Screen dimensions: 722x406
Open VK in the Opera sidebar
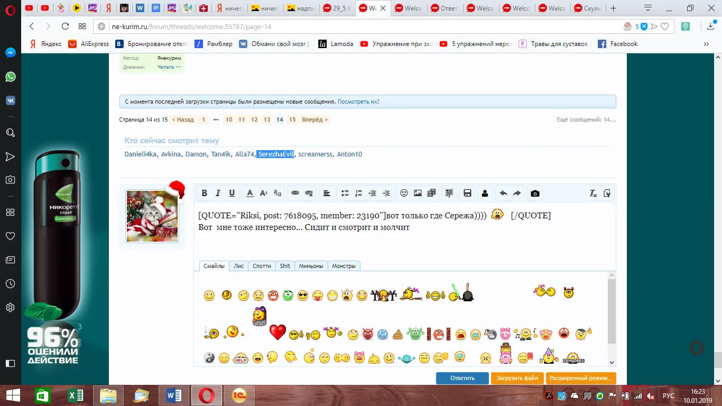[x=10, y=100]
